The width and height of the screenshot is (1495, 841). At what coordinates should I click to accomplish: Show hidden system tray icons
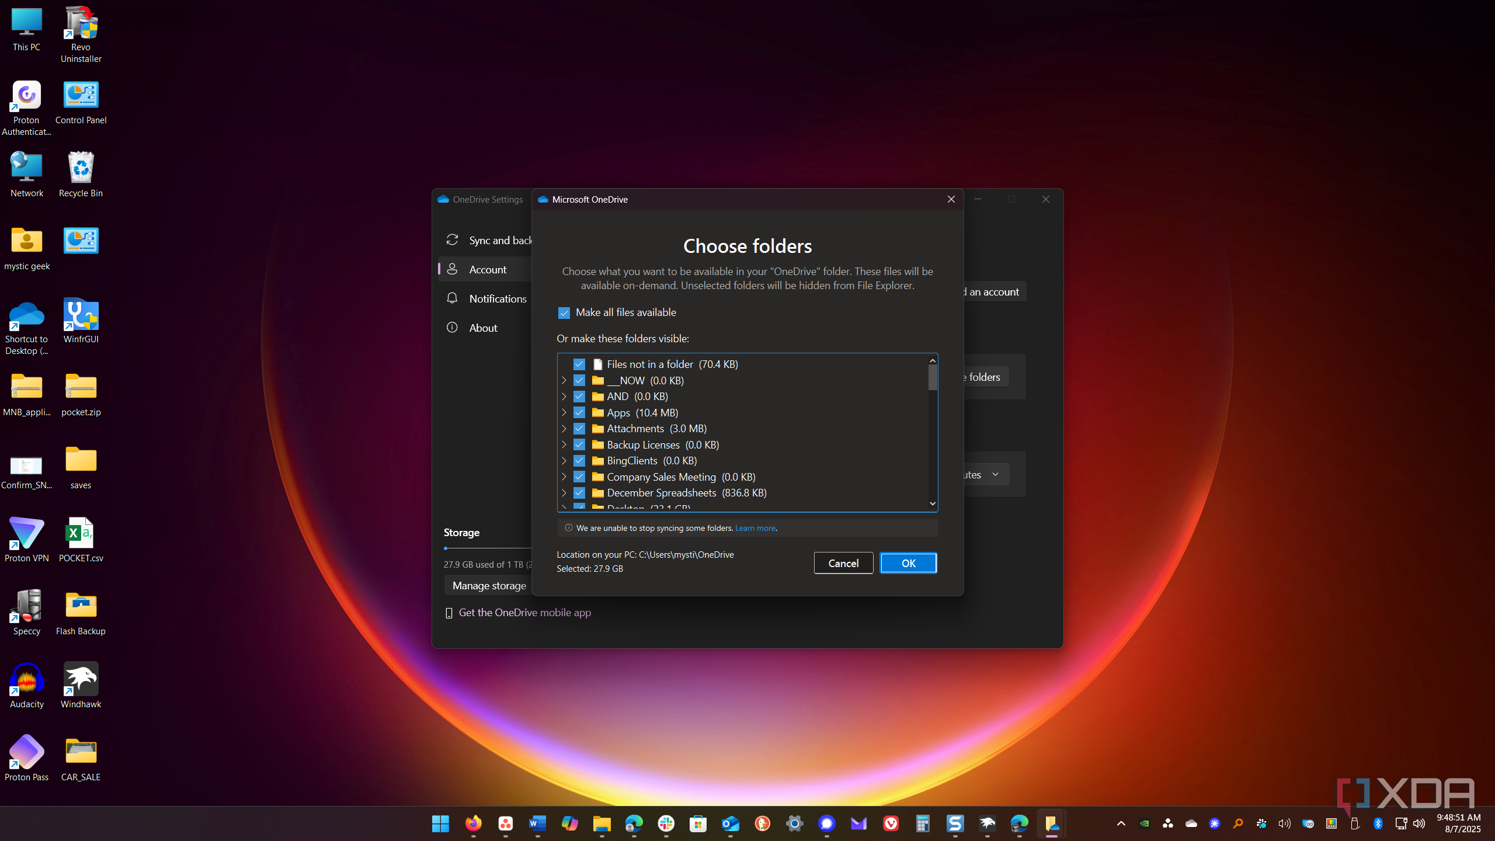pyautogui.click(x=1121, y=823)
